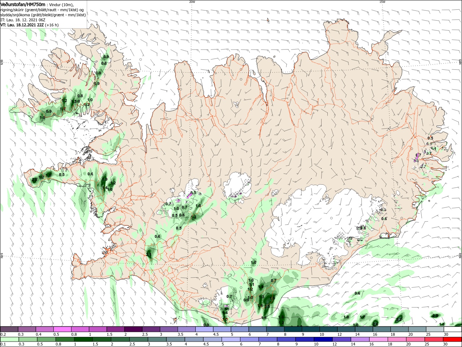The width and height of the screenshot is (462, 347).
Task: Click the bright pink 0.5 swatch in purple legend
Action: (x=62, y=329)
